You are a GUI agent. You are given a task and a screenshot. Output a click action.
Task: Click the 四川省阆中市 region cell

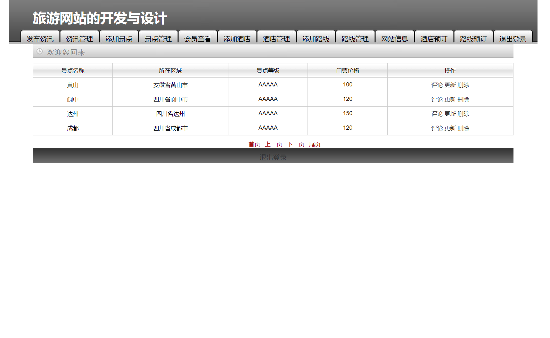170,100
